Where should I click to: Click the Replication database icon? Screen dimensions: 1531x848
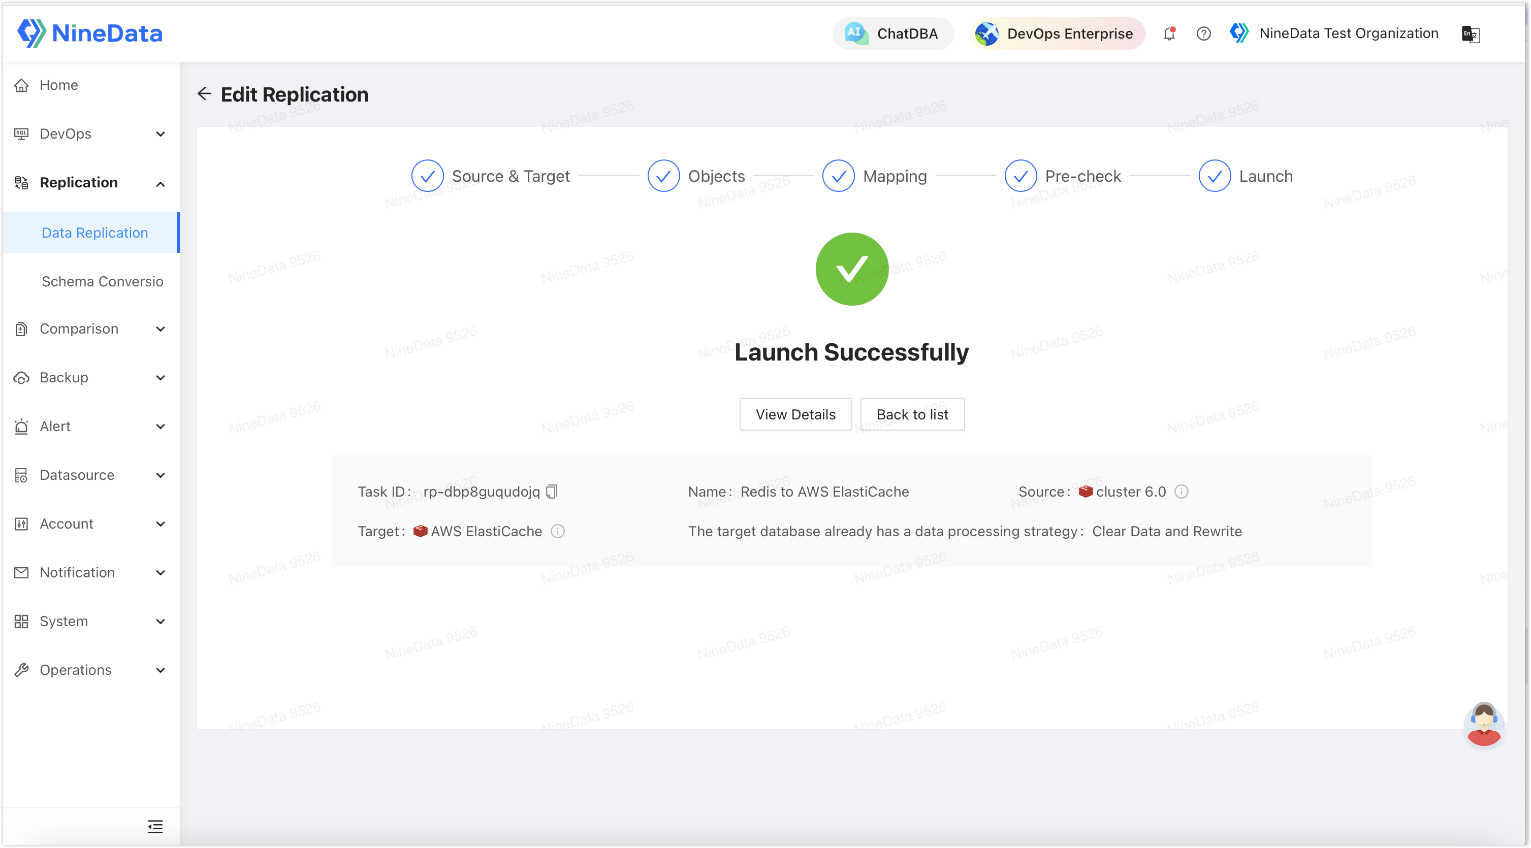point(21,182)
